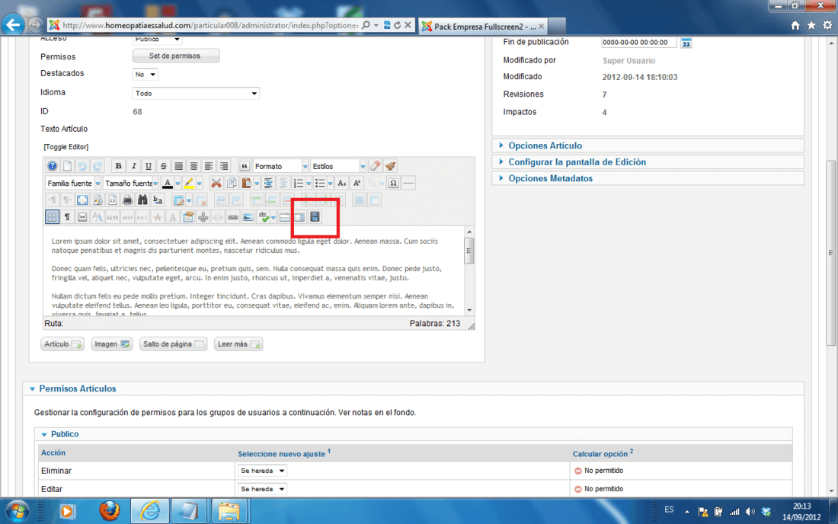This screenshot has width=838, height=524.
Task: Open the Formato dropdown
Action: [280, 166]
